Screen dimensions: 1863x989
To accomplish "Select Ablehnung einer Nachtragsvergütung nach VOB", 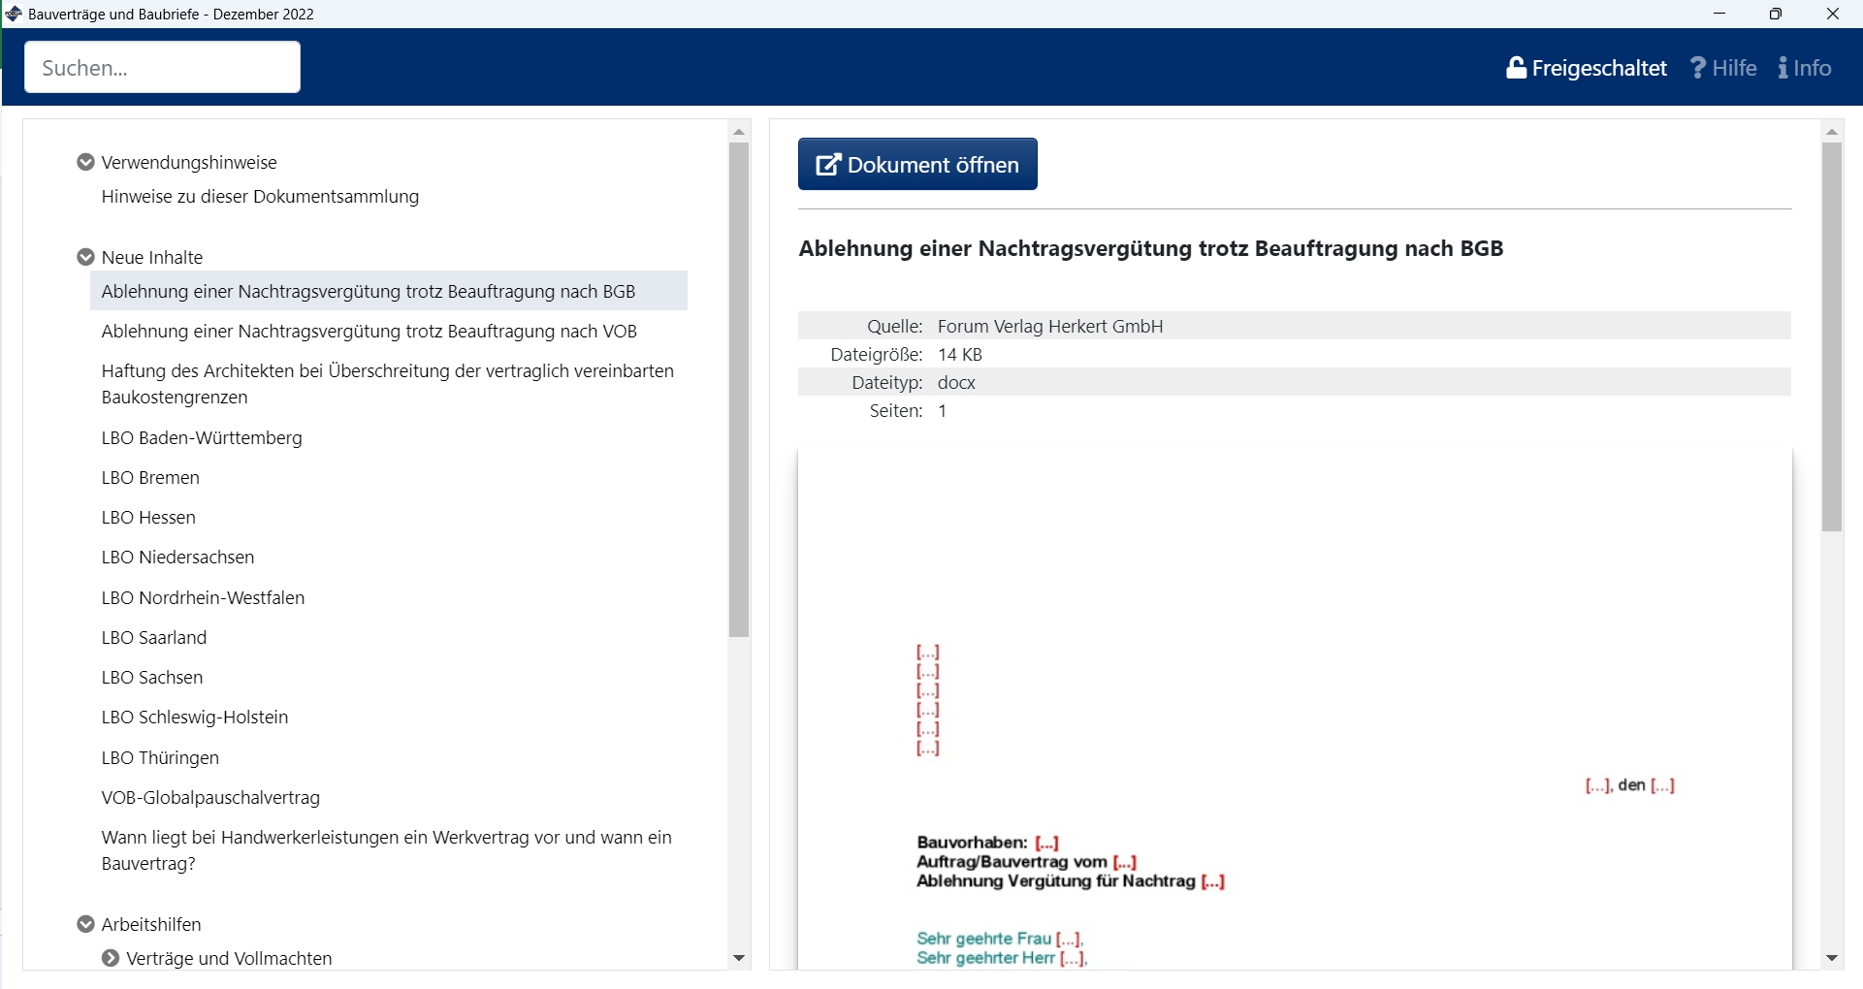I will pos(369,332).
